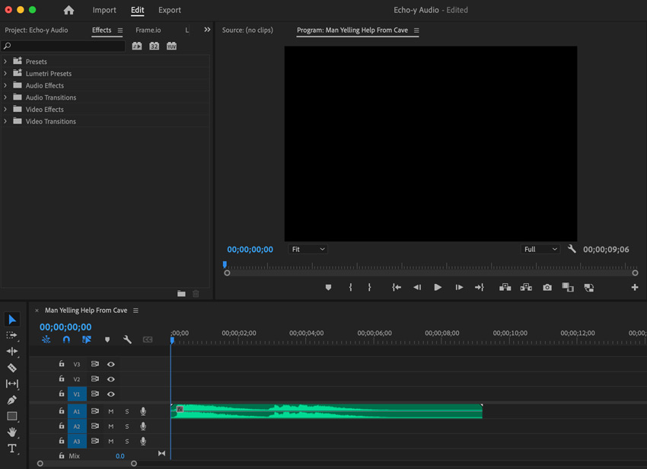This screenshot has height=469, width=647.
Task: Open the Fit zoom level dropdown
Action: pos(308,249)
